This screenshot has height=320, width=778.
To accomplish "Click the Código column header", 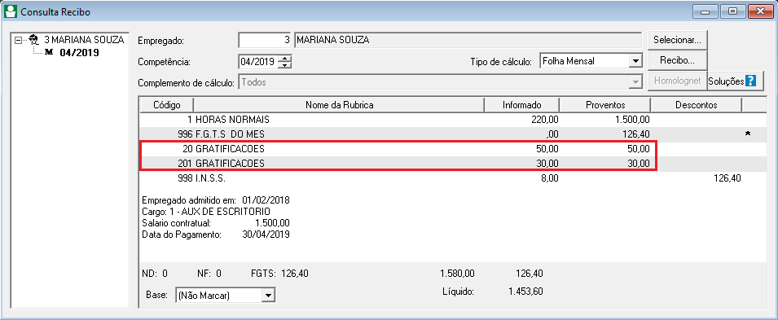I will click(x=167, y=105).
